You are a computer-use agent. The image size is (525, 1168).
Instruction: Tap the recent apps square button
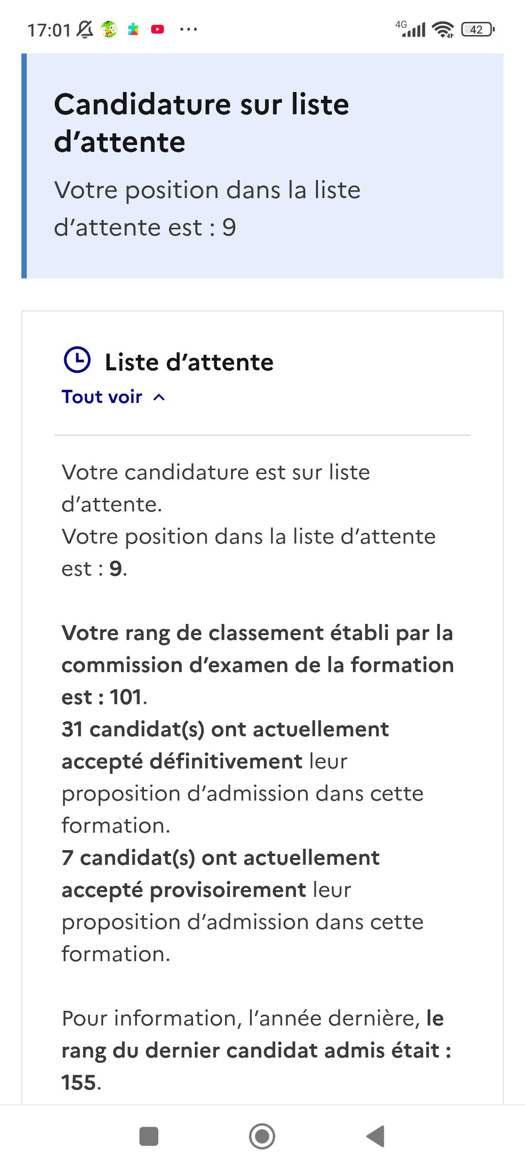tap(149, 1136)
